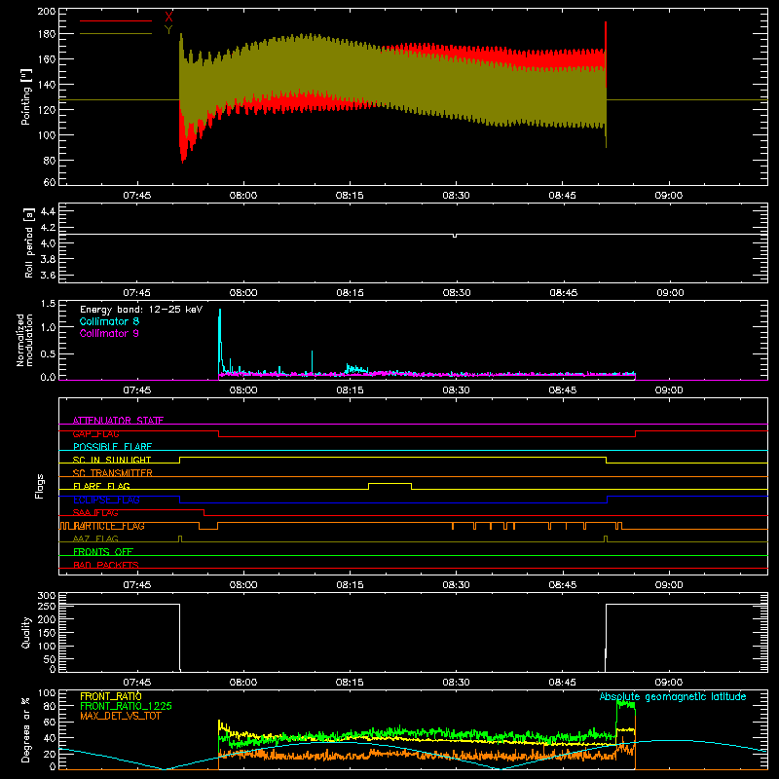
Task: Click the 'Pointing' vertical axis title
Action: 26,96
